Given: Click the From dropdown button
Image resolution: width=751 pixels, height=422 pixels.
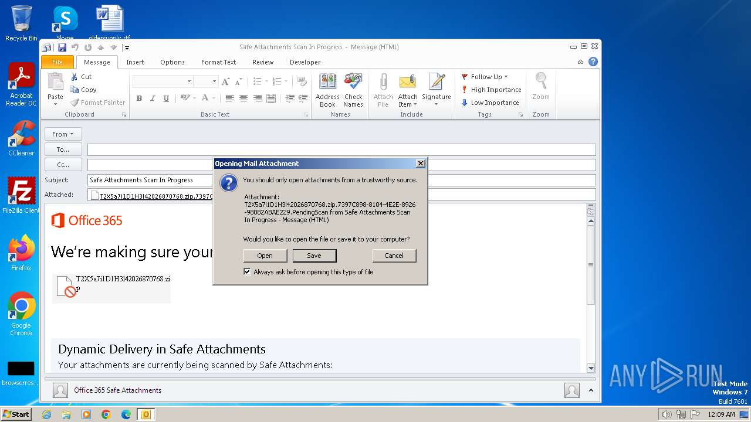Looking at the screenshot, I should 63,134.
